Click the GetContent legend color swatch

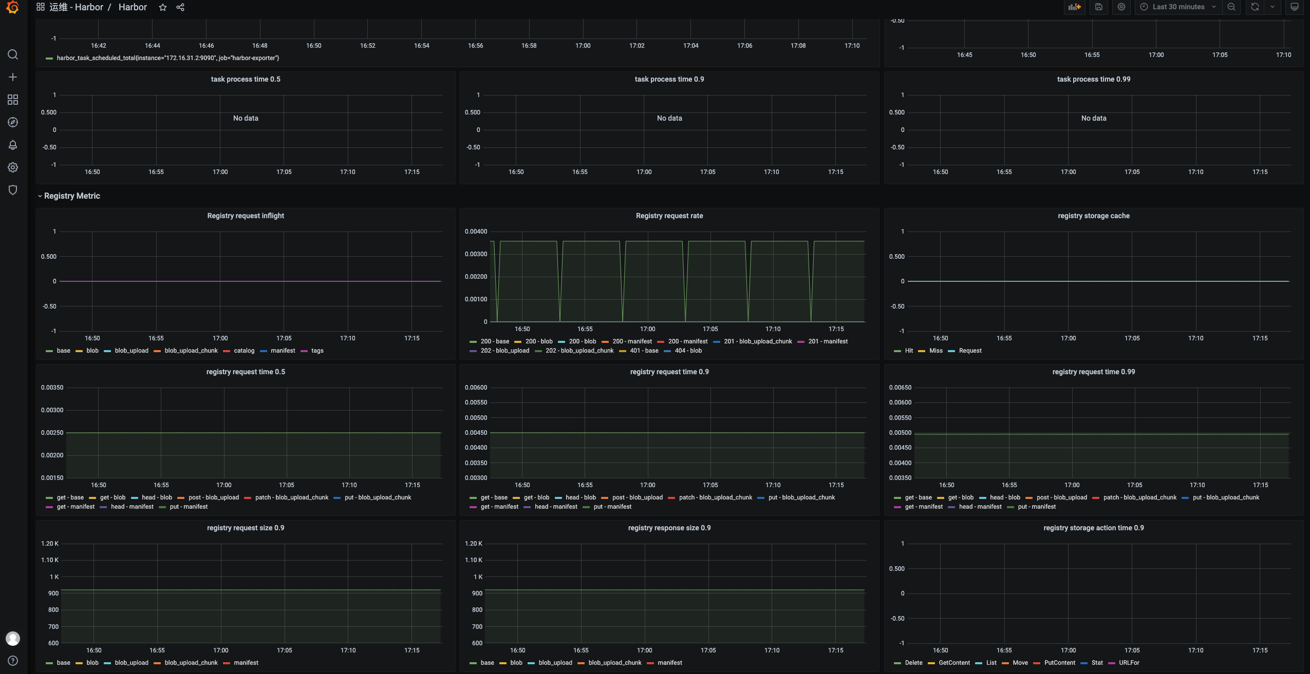coord(931,663)
